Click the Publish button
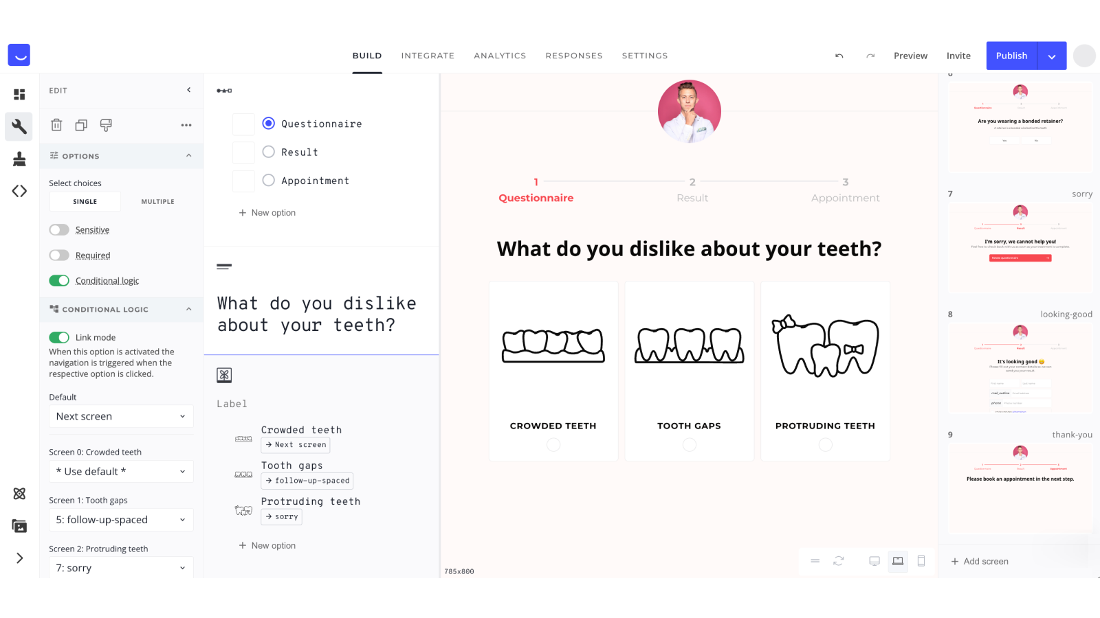Screen dimensions: 1100x618 pyautogui.click(x=1011, y=56)
